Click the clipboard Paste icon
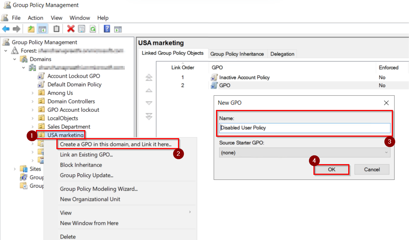409x240 pixels. 57,29
